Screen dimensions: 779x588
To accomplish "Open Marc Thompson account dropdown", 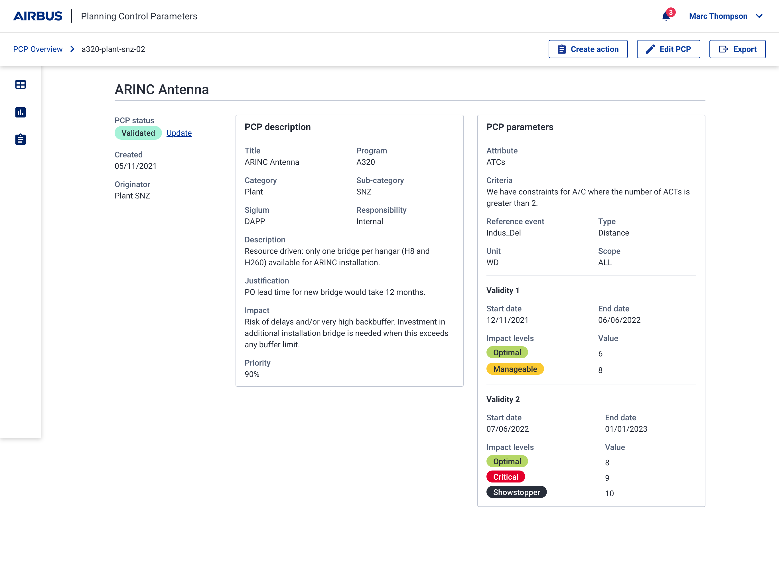I will (x=718, y=16).
